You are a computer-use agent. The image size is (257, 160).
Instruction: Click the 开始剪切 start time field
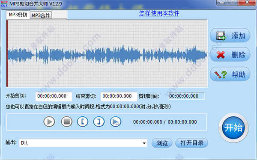pos(54,96)
